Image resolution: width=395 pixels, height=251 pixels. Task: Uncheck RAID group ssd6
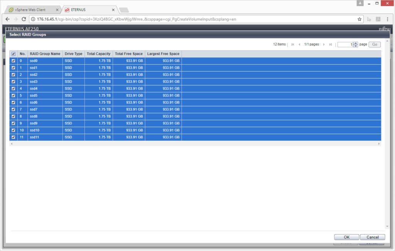pyautogui.click(x=14, y=102)
